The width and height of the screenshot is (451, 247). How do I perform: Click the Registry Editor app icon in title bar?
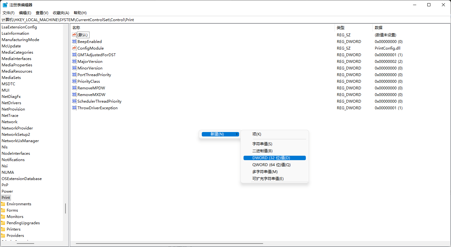(5, 5)
